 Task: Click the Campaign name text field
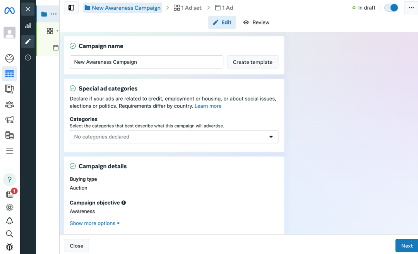point(146,62)
